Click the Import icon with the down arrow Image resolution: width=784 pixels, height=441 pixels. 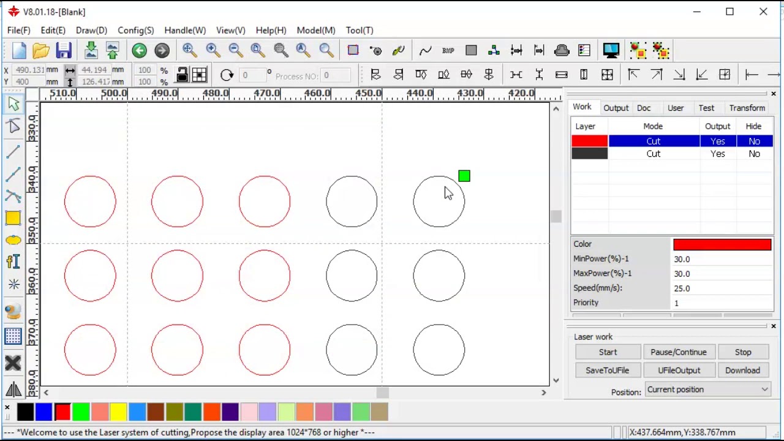point(91,51)
